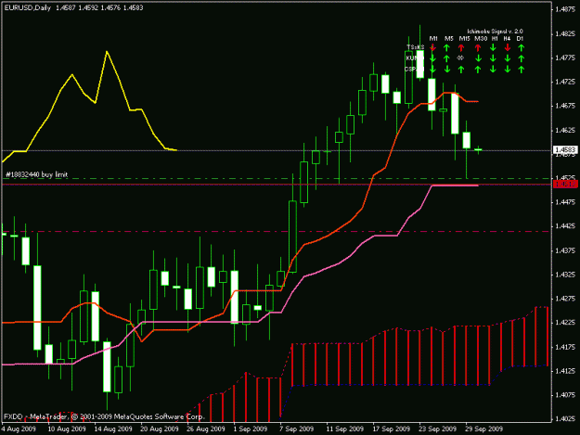Click the CSP row arrow under D1
This screenshot has height=435, width=580.
pyautogui.click(x=522, y=70)
